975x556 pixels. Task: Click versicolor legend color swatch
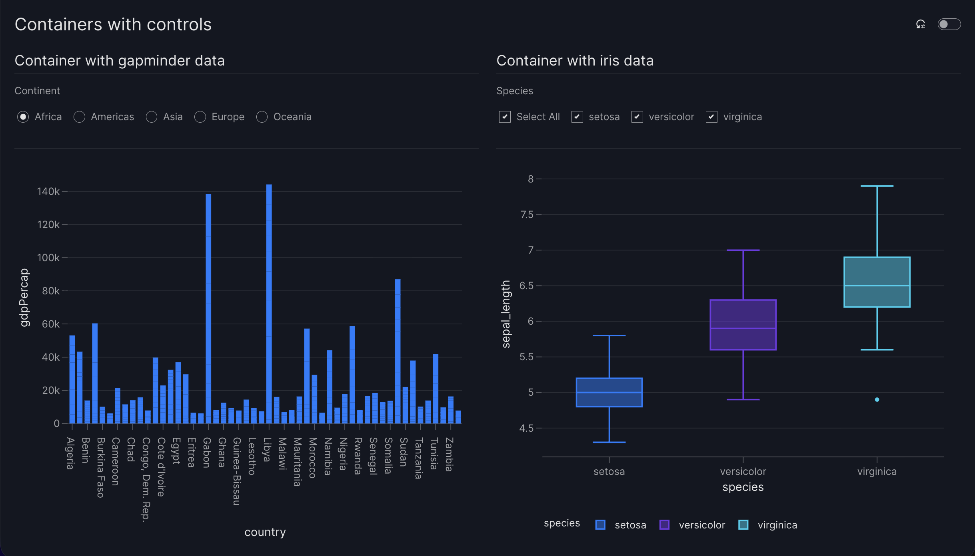(665, 525)
